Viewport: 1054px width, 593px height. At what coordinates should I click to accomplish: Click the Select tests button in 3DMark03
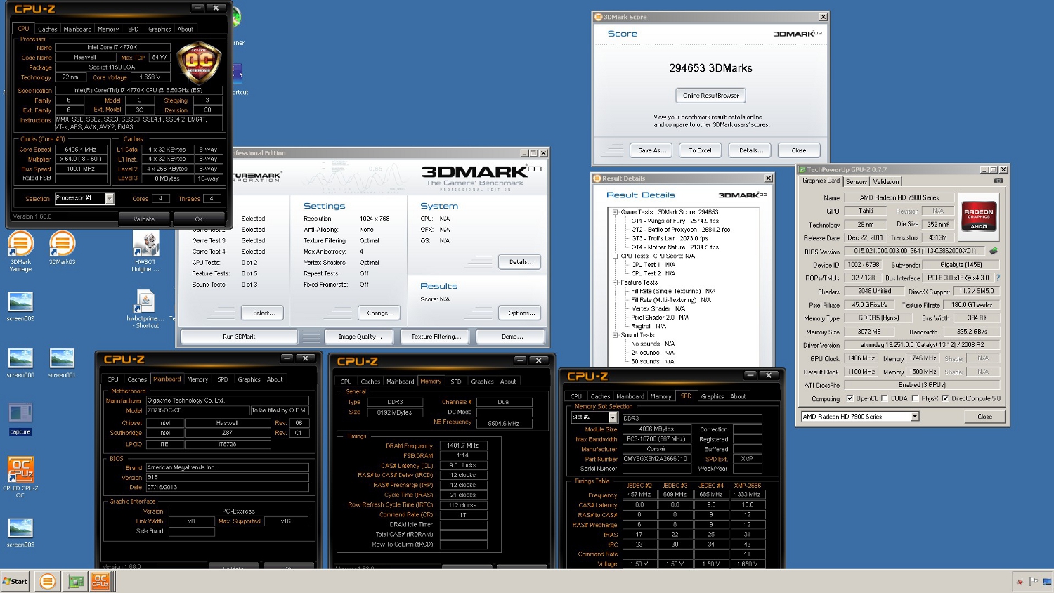(263, 313)
